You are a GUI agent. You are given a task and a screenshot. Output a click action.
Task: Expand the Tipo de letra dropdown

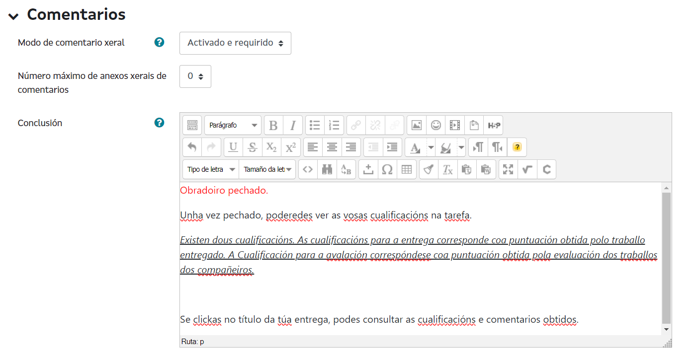[x=211, y=169]
